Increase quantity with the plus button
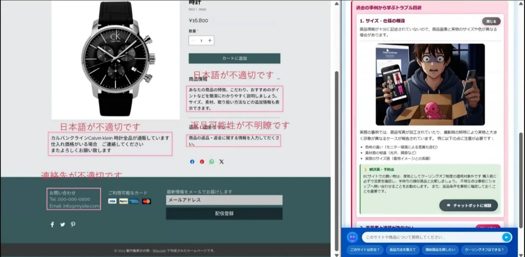Image resolution: width=525 pixels, height=257 pixels. [x=209, y=41]
